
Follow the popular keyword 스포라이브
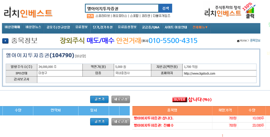coord(103,16)
